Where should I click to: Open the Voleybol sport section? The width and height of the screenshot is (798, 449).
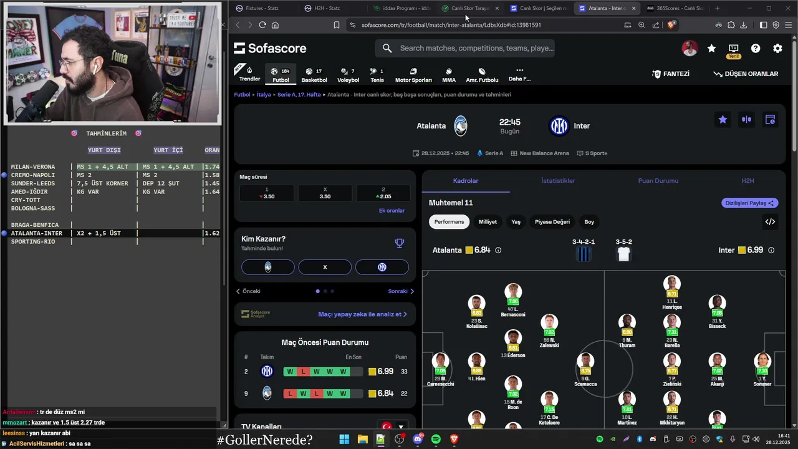[x=348, y=75]
